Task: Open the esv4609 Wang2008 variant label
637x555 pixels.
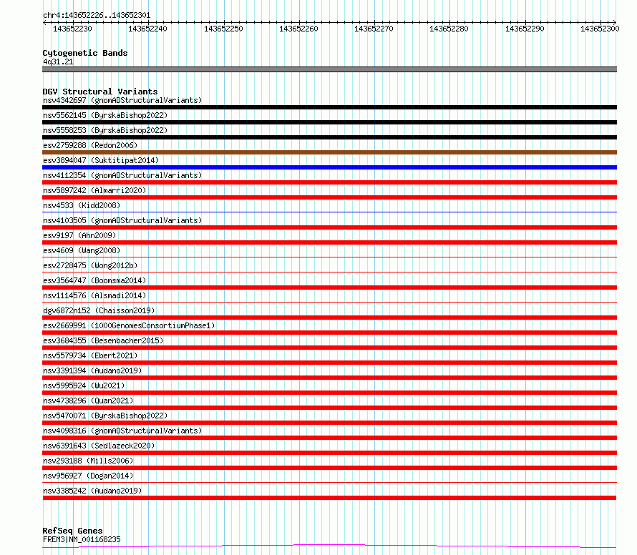Action: 82,250
